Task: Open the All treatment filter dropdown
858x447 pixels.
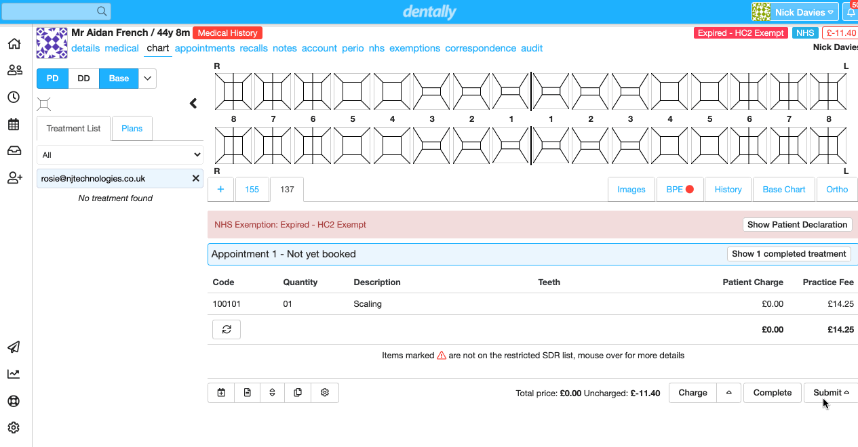Action: pyautogui.click(x=120, y=155)
